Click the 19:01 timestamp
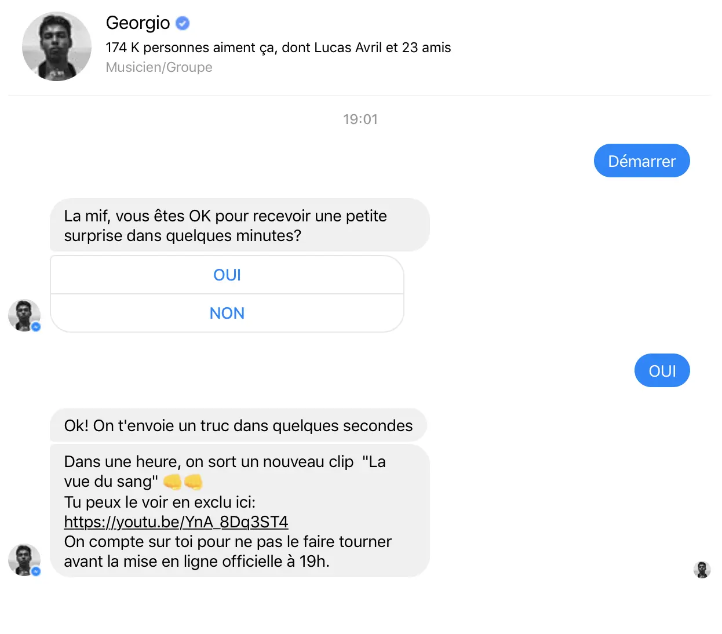The image size is (722, 634). tap(360, 119)
